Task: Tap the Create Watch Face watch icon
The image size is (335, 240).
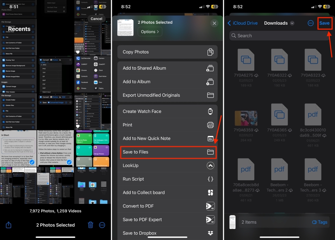Action: pyautogui.click(x=210, y=111)
